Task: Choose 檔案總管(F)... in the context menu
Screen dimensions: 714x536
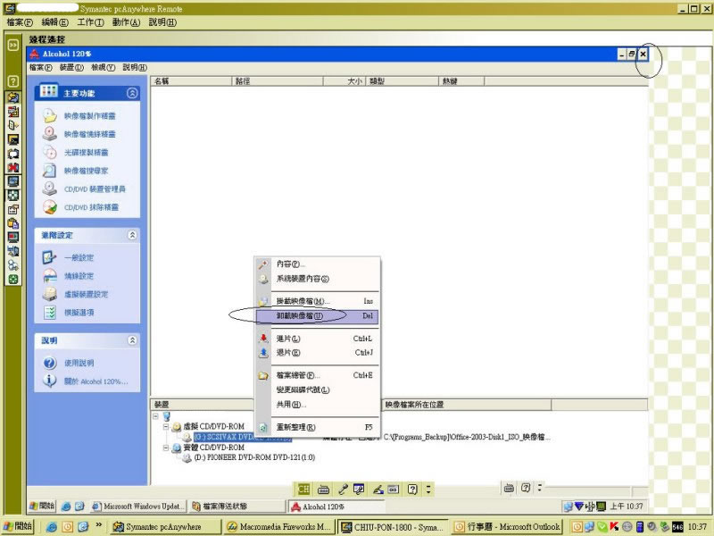Action: 318,375
